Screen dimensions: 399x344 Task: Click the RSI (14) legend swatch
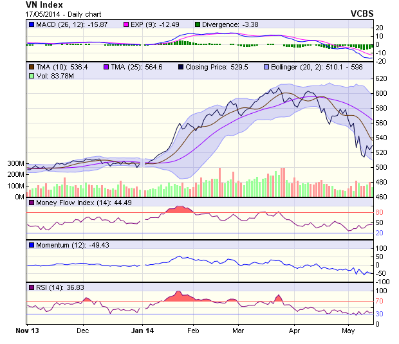32,287
